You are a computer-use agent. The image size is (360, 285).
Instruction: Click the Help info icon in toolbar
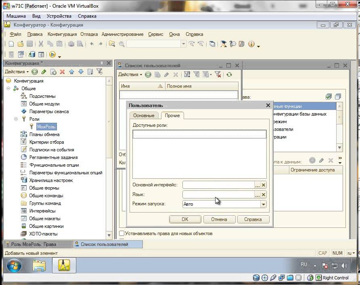(x=251, y=44)
